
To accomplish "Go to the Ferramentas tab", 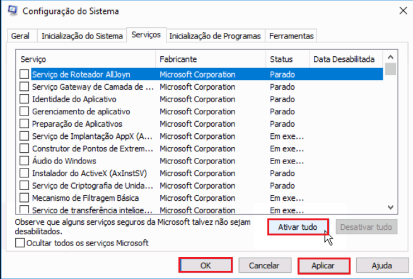I will click(x=291, y=36).
